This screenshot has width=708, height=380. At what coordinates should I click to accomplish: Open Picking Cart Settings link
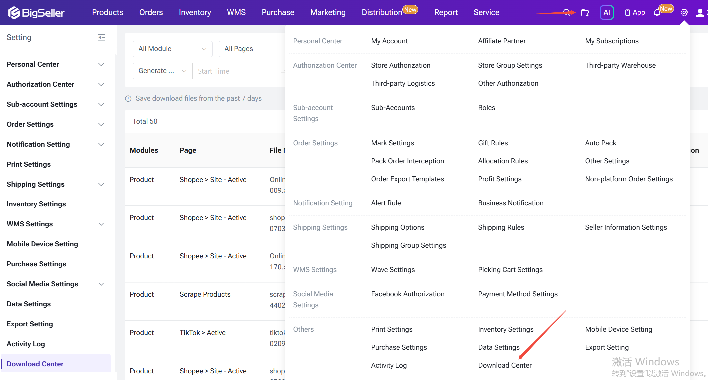510,270
